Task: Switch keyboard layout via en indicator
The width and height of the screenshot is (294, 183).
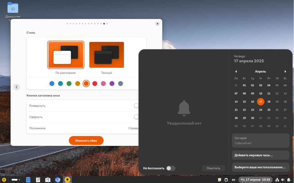Action: click(233, 180)
